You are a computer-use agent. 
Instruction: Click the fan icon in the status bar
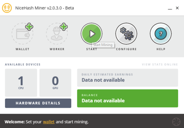coord(176,122)
